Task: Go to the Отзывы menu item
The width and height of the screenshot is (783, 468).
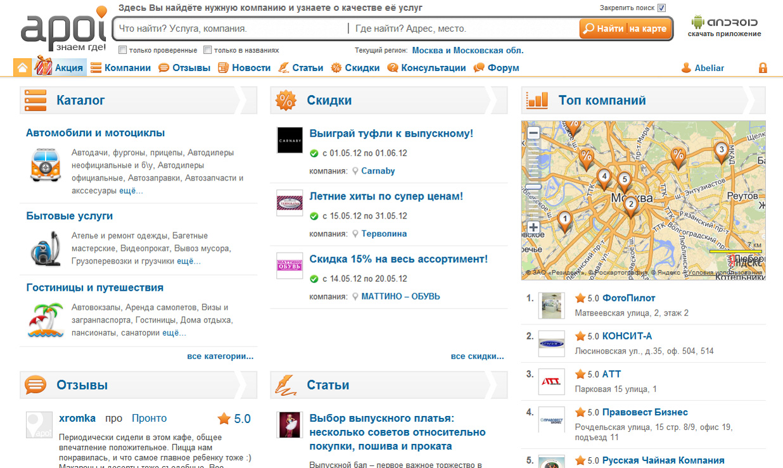Action: [x=184, y=68]
